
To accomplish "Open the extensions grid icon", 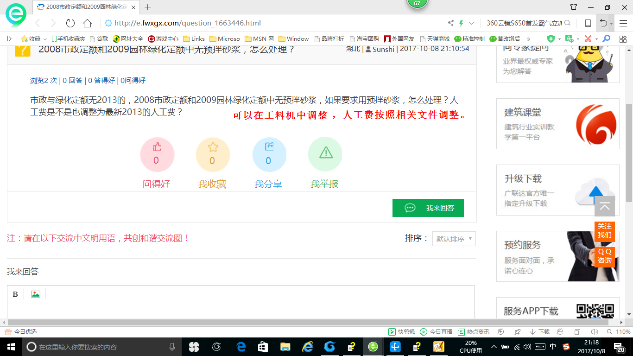I will click(623, 39).
